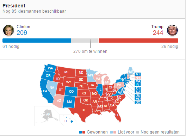Click the red Gewonnen legend swatch
This screenshot has height=136, width=186.
pos(84,132)
